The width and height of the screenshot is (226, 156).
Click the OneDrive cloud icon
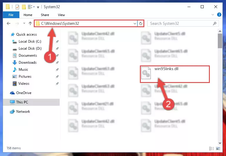12,93
